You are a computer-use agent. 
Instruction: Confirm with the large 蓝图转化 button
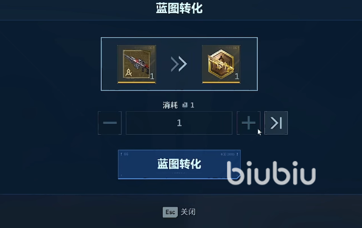coord(179,164)
